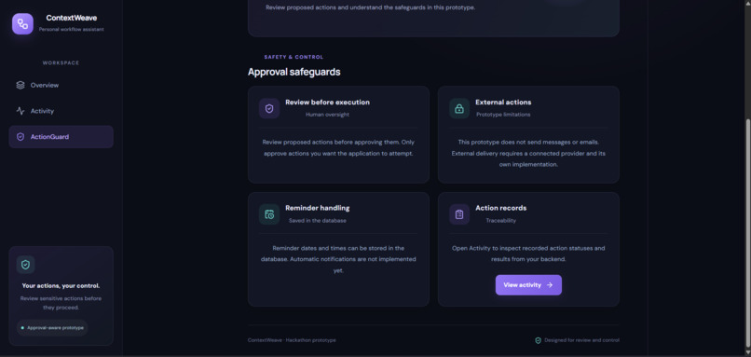Image resolution: width=751 pixels, height=357 pixels.
Task: Open the Activity page in sidebar
Action: (61, 111)
